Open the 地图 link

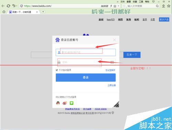[120, 20]
